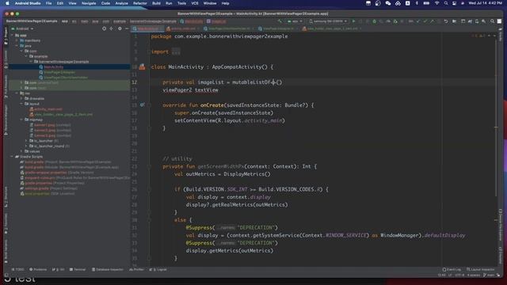The image size is (507, 285).
Task: Run the app with green play button
Action: tap(353, 21)
